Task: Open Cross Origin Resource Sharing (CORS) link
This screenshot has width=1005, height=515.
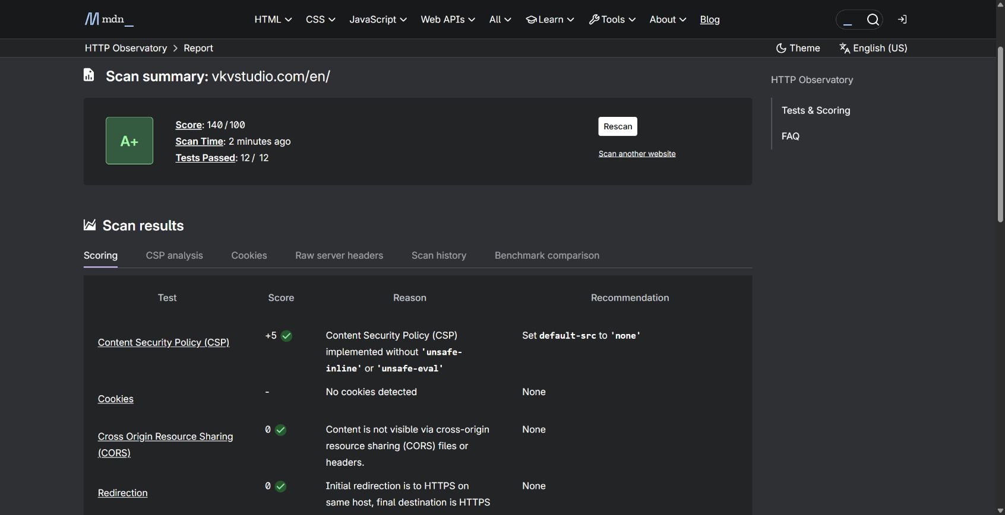Action: pos(165,445)
